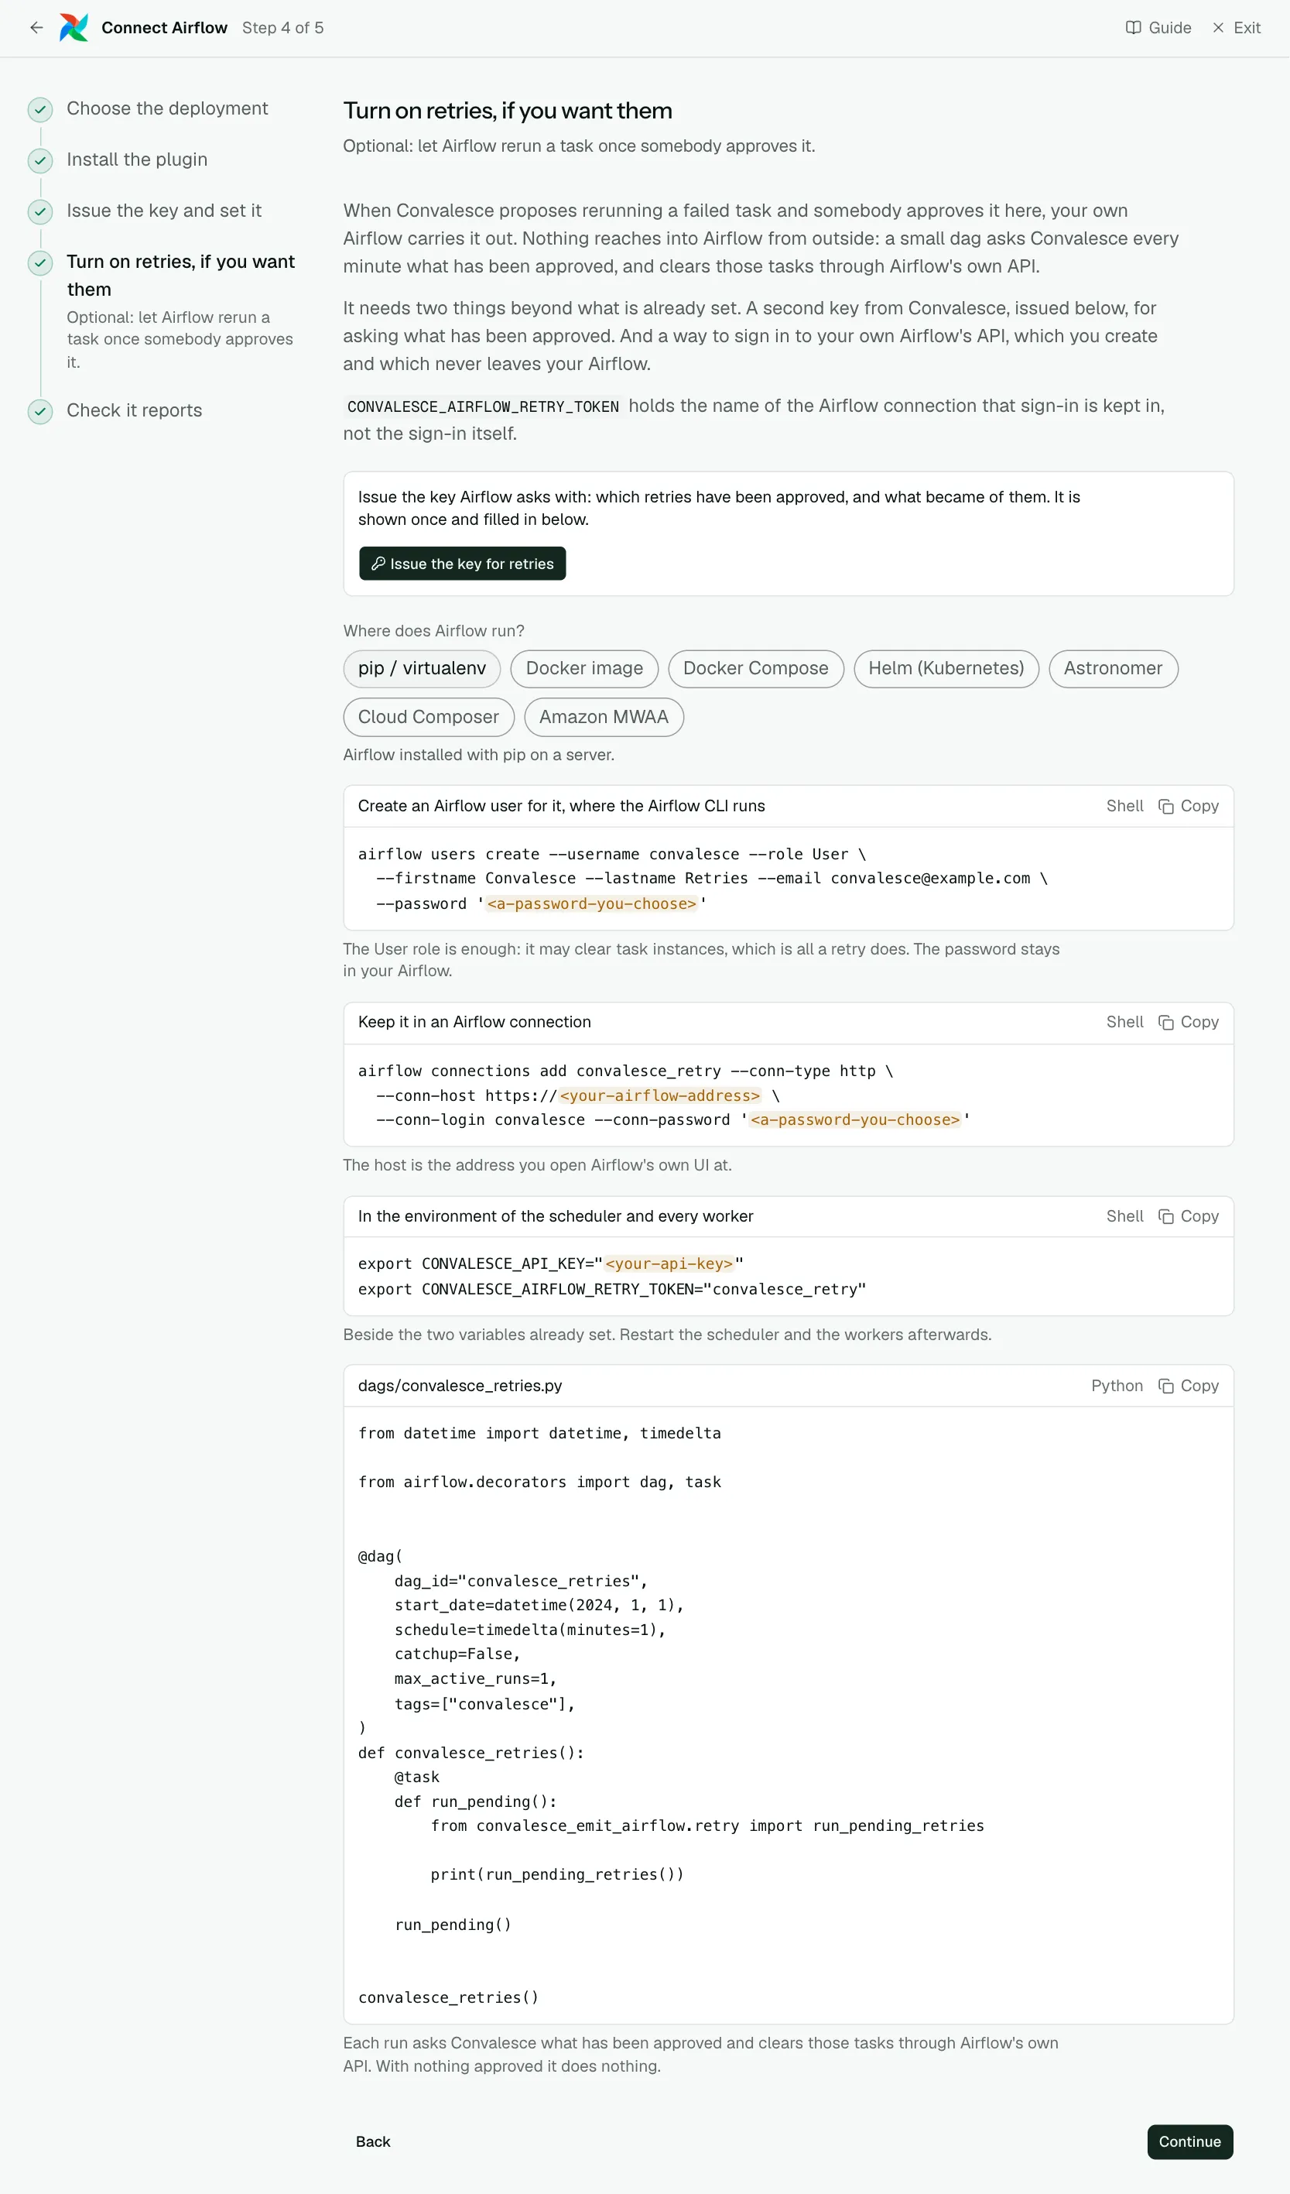Issue the key for retries
Image resolution: width=1290 pixels, height=2194 pixels.
(x=462, y=564)
